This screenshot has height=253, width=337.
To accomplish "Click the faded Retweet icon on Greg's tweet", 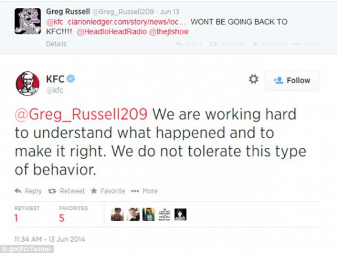I will point(227,44).
